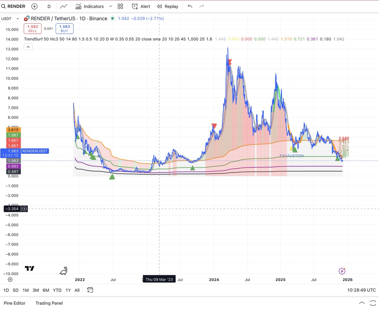379x309 pixels.
Task: Click the EXHAUSTION label on chart
Action: (x=292, y=156)
